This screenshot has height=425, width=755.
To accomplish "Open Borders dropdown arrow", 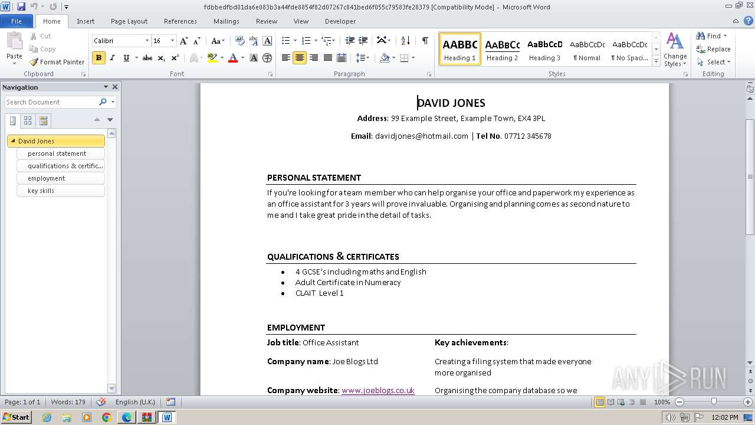I will pos(413,58).
